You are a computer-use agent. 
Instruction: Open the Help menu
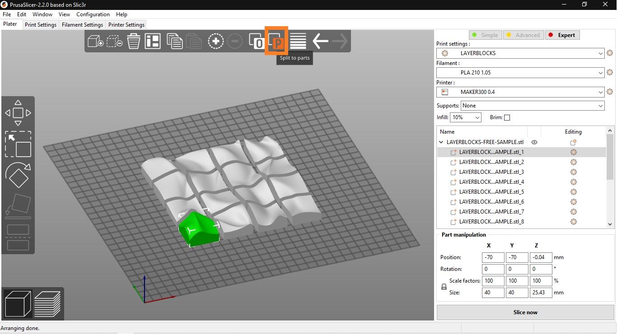pyautogui.click(x=122, y=14)
